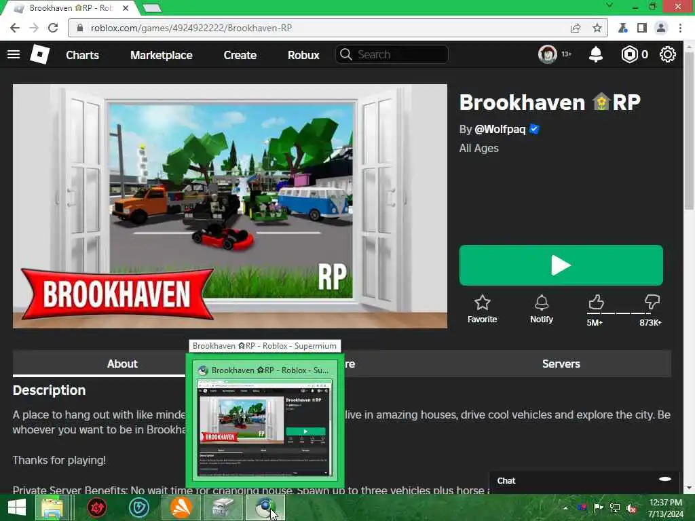Start Brookhaven with the green play button

point(561,265)
